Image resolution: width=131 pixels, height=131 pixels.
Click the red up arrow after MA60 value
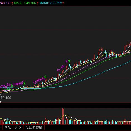point(63,3)
